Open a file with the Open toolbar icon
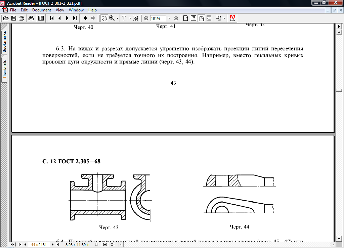 (x=6, y=18)
